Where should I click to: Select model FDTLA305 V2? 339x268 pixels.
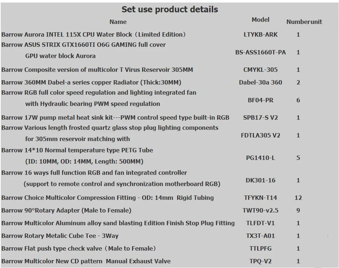(260, 135)
